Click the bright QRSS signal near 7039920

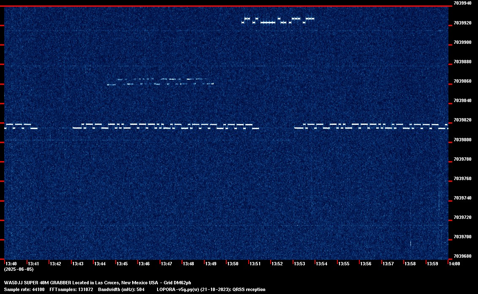coord(278,20)
